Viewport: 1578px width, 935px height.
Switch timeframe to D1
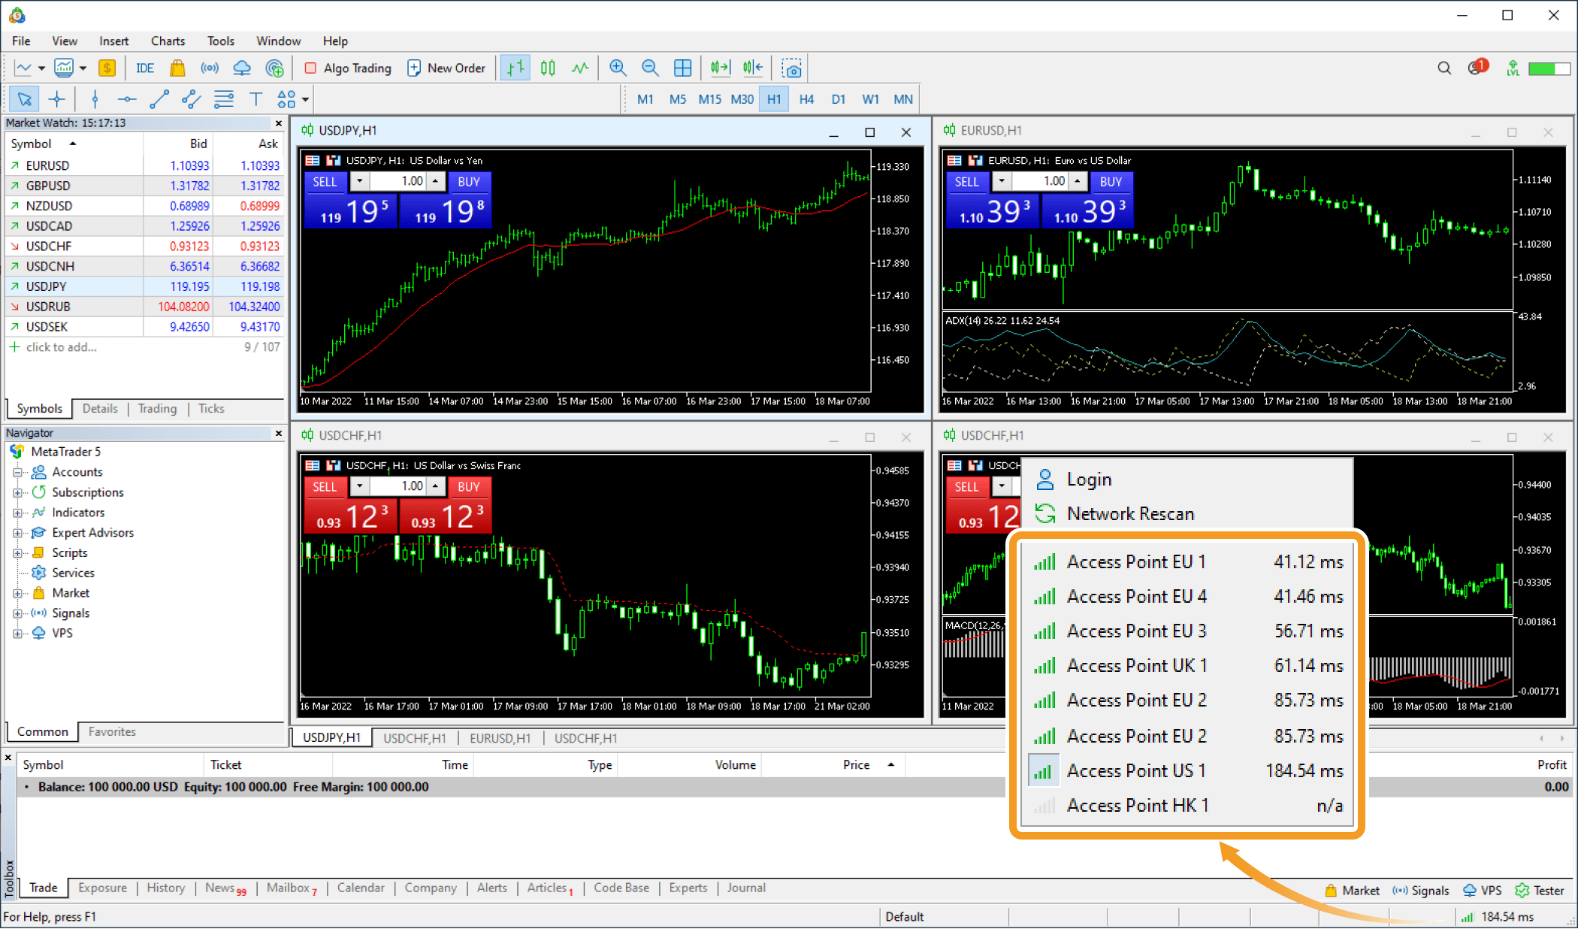[839, 99]
